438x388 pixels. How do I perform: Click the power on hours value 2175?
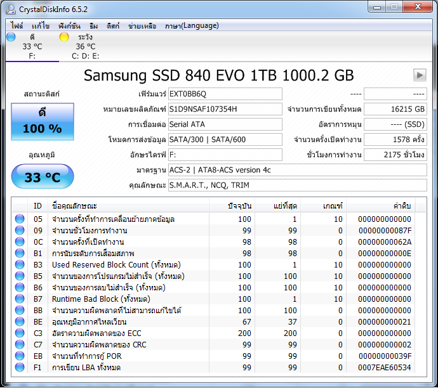395,155
